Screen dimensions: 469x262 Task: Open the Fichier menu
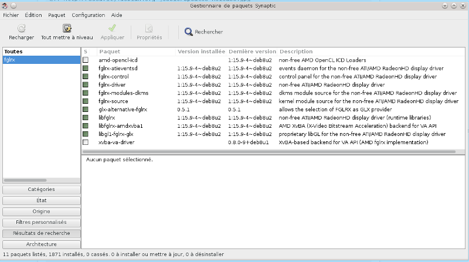pos(11,15)
